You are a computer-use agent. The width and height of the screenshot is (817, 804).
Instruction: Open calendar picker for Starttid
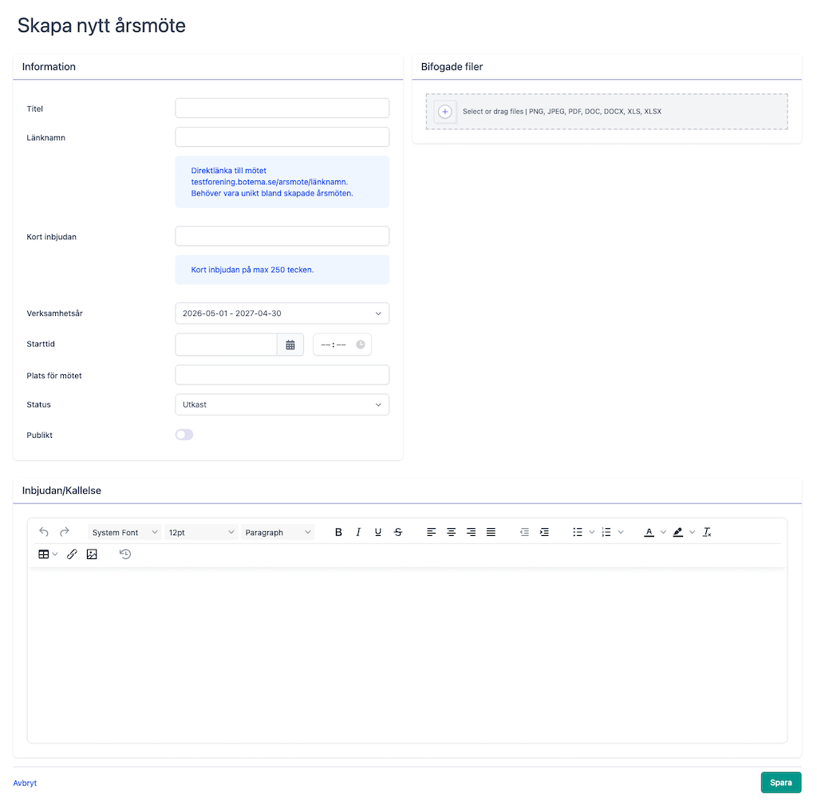click(x=290, y=345)
